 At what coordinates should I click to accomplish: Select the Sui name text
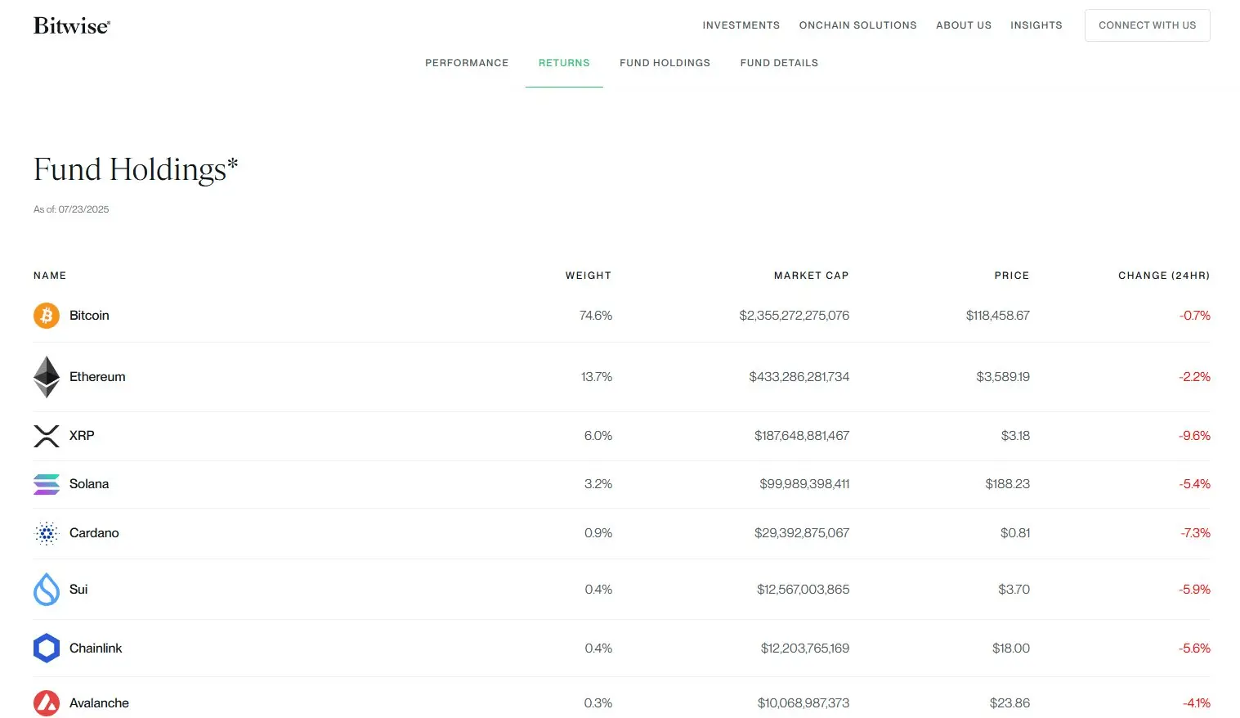pyautogui.click(x=78, y=590)
